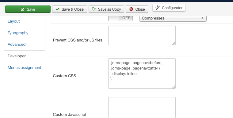Click the Configurator magic wand icon
This screenshot has height=118, width=233.
coord(157,8)
